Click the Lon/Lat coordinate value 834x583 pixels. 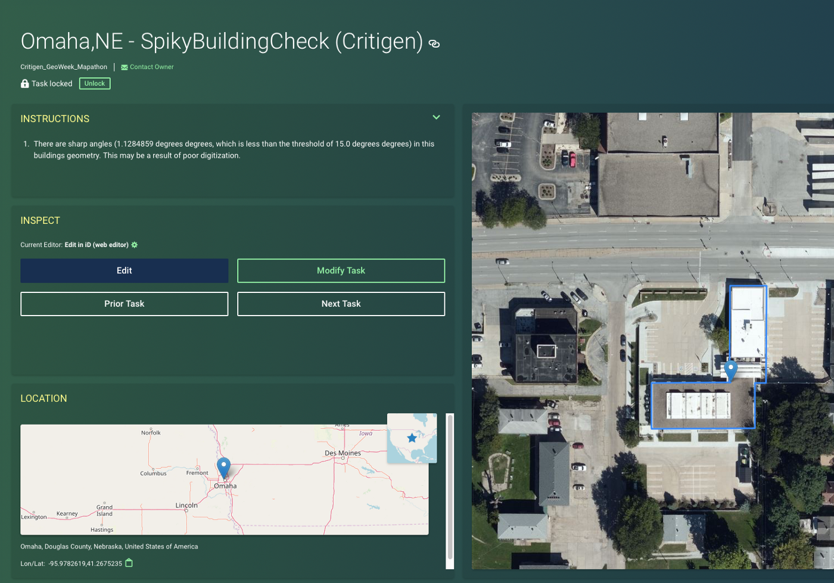tap(85, 563)
